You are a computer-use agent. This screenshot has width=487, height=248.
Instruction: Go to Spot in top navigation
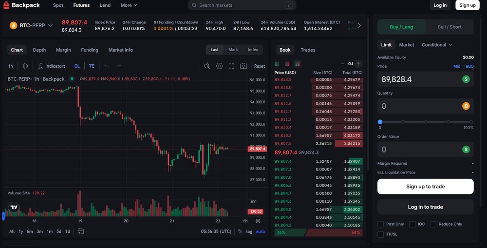pyautogui.click(x=58, y=5)
